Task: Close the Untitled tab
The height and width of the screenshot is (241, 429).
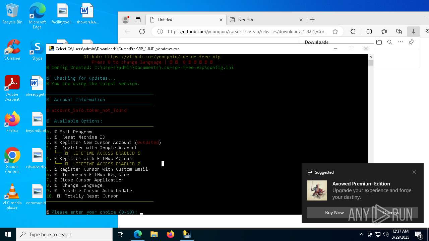Action: (x=221, y=20)
